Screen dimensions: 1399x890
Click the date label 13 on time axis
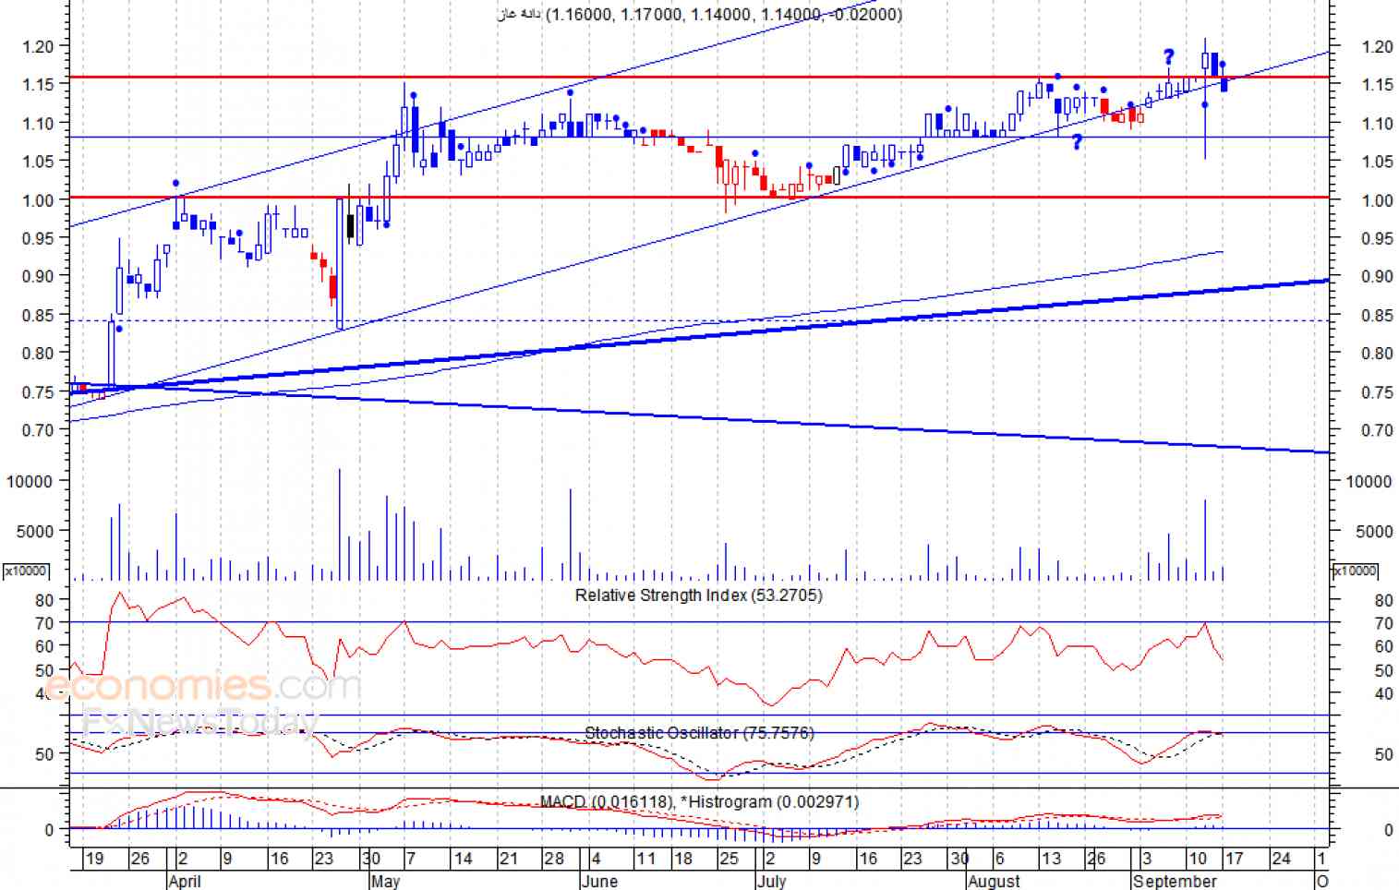coord(1051,859)
